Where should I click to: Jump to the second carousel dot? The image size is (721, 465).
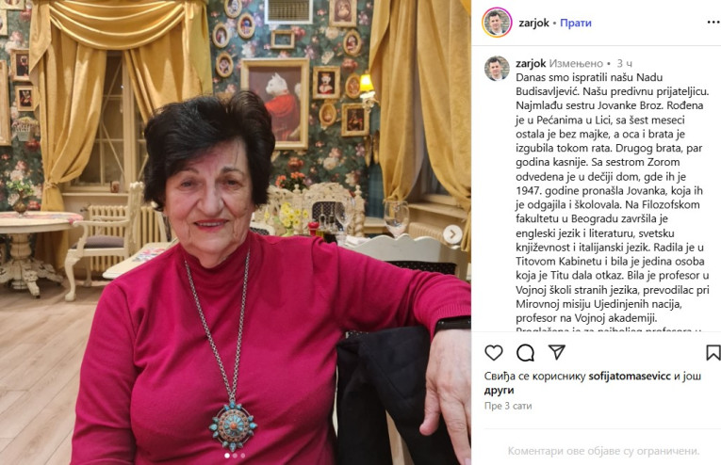(235, 456)
